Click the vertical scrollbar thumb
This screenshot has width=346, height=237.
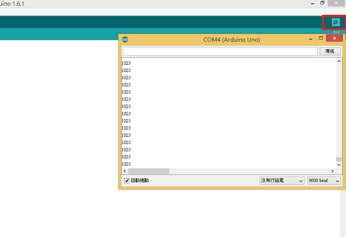[x=339, y=159]
